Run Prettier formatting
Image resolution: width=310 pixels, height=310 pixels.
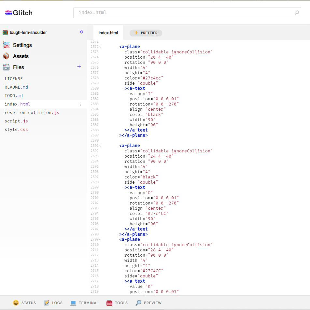tap(146, 33)
